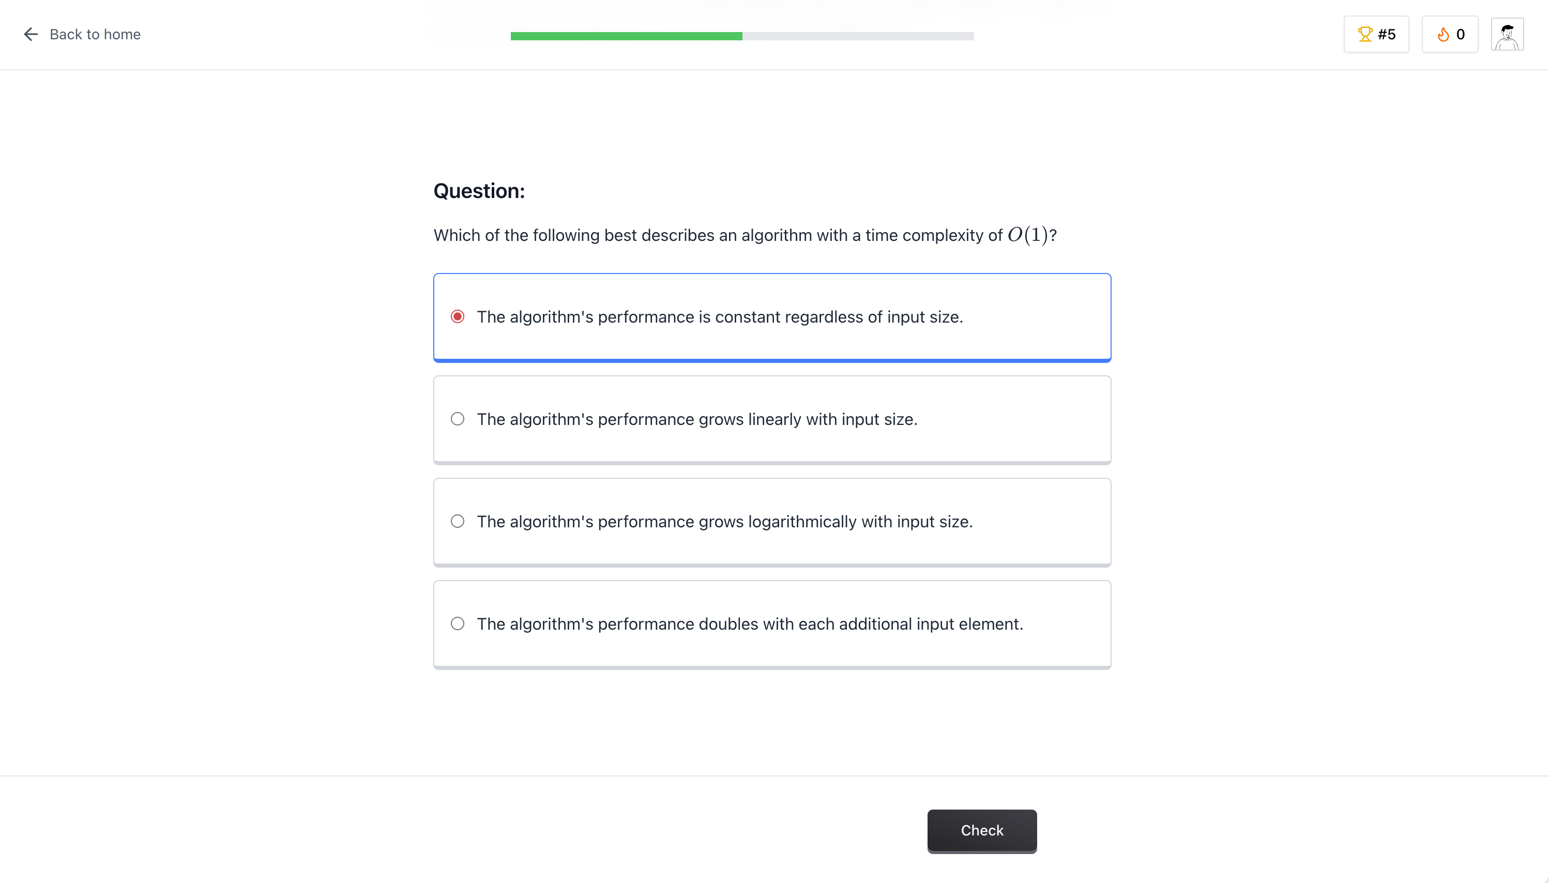Viewport: 1549px width, 883px height.
Task: Click the flame streak icon
Action: pyautogui.click(x=1444, y=35)
